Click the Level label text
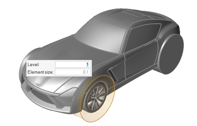This screenshot has width=197, height=126. pos(33,64)
